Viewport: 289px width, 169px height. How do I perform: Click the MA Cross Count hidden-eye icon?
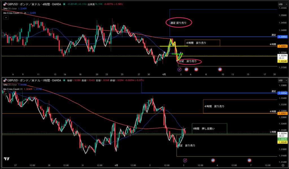(25, 13)
